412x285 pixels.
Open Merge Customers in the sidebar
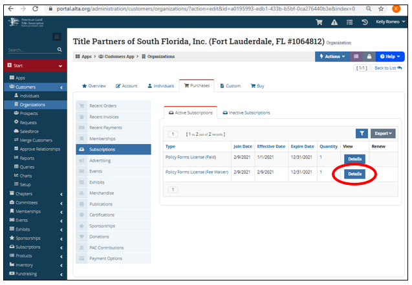pos(36,140)
